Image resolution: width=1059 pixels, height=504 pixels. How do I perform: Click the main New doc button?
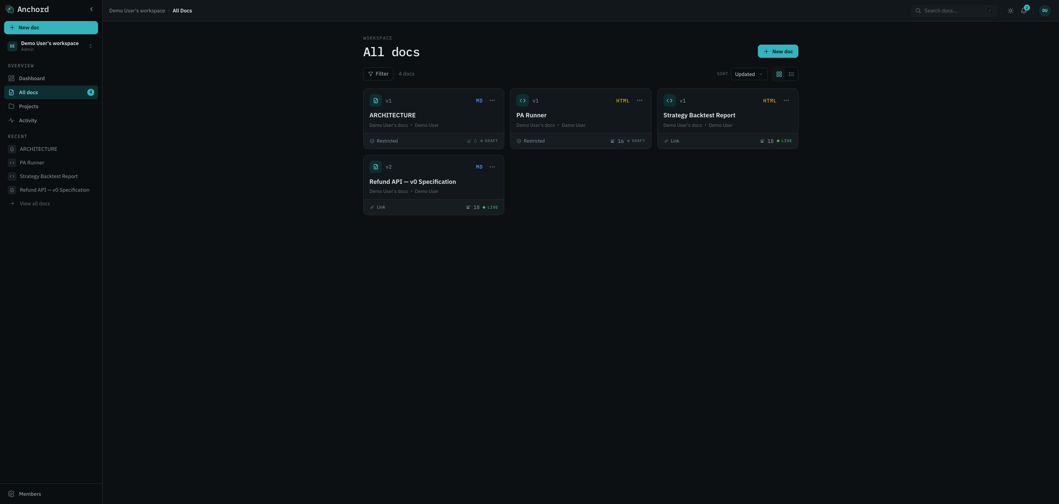778,52
